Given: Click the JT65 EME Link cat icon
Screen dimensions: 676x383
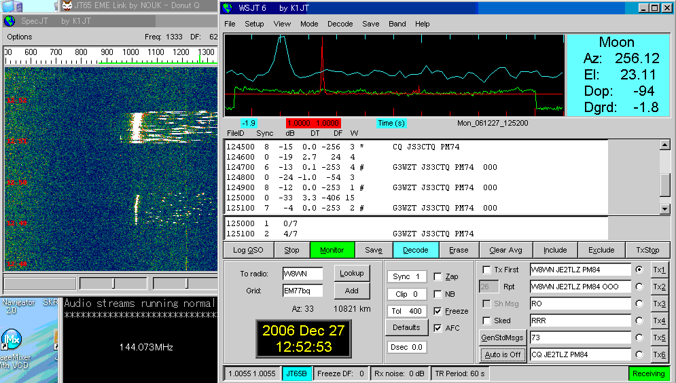Looking at the screenshot, I should 68,6.
